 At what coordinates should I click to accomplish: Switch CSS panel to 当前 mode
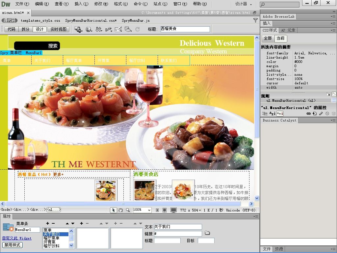[280, 38]
